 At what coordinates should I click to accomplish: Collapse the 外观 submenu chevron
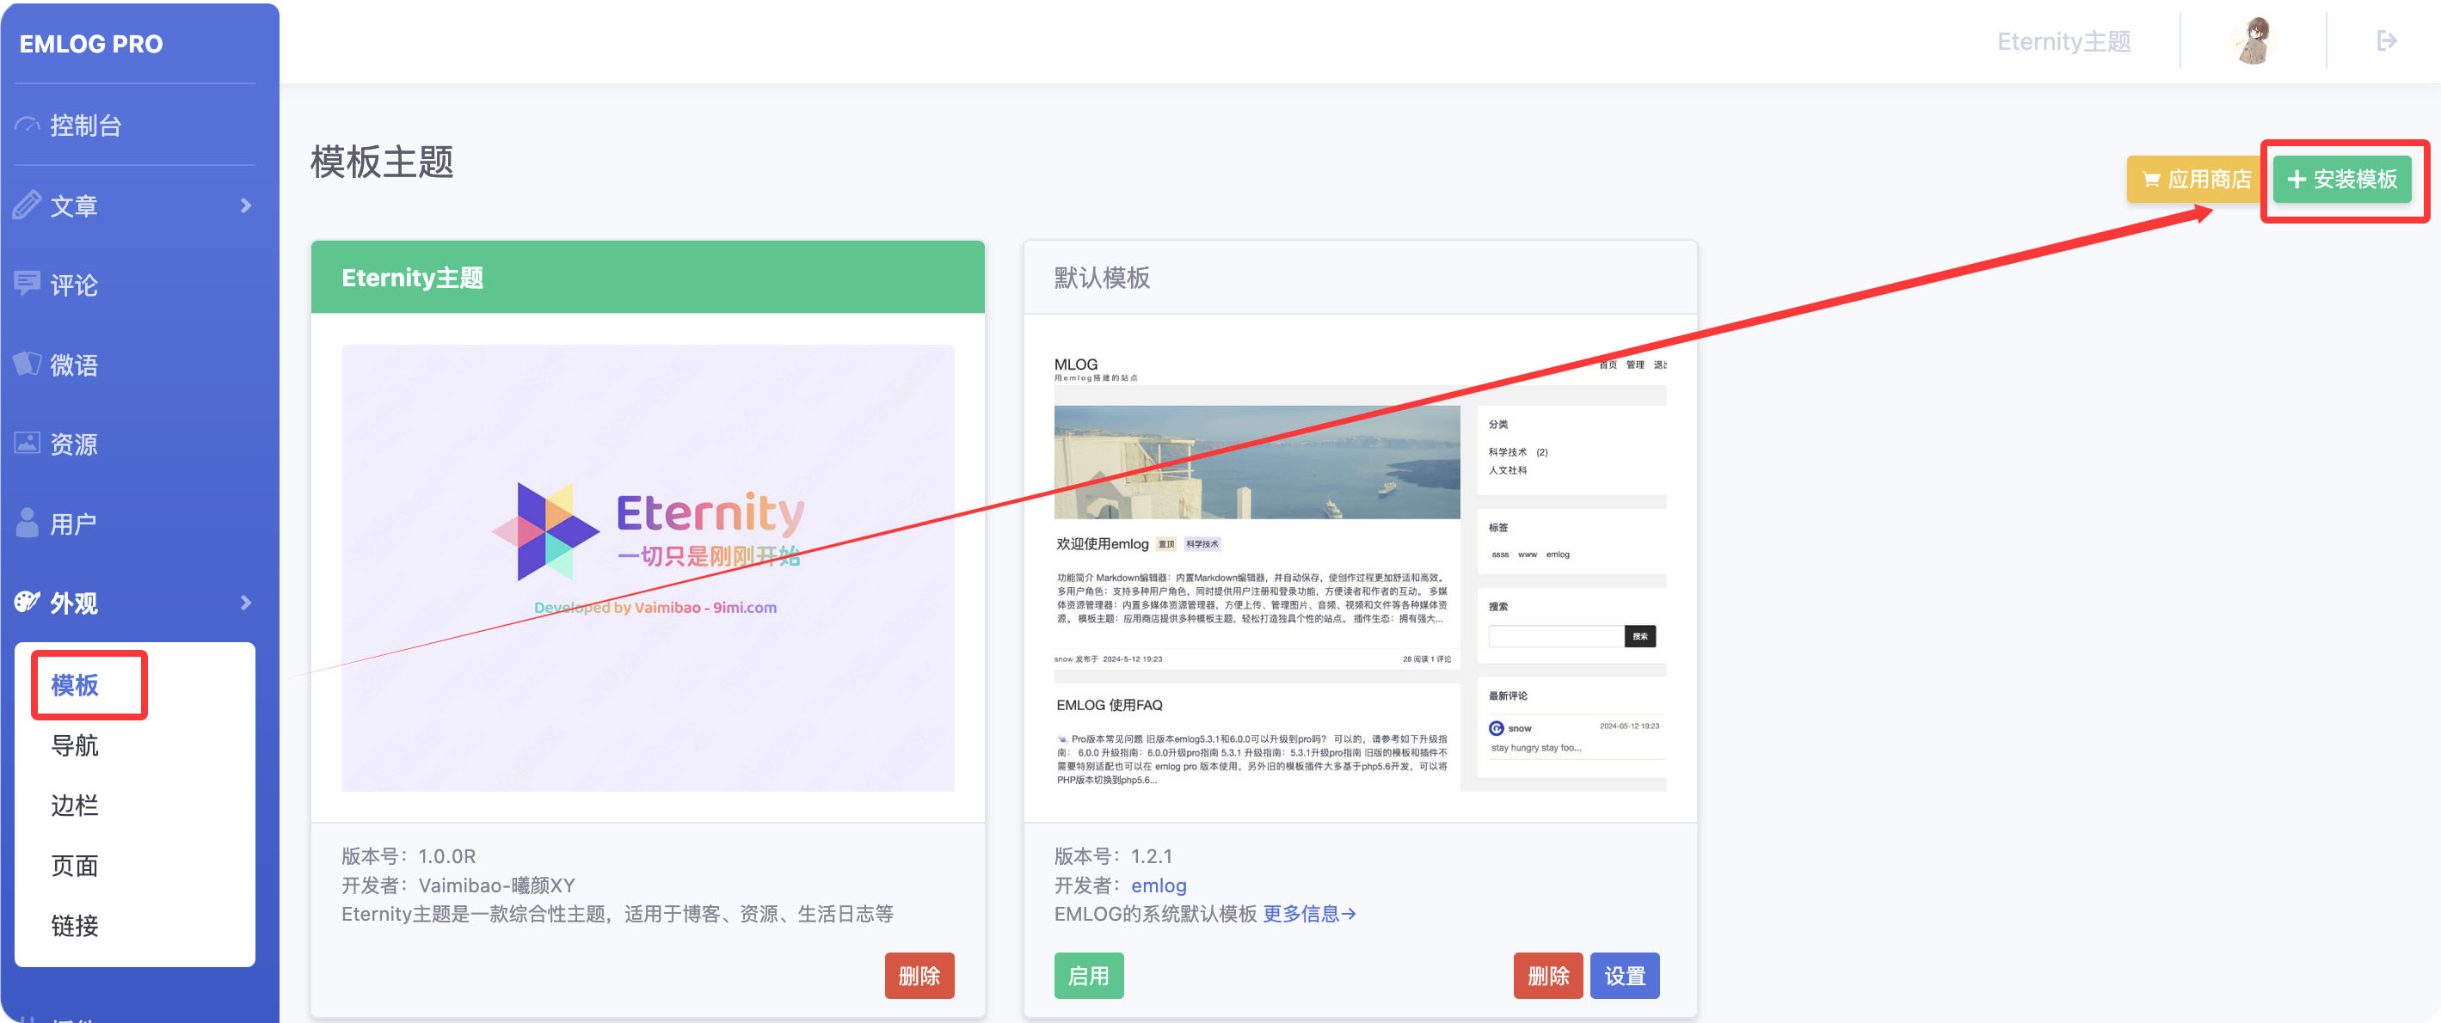[x=245, y=603]
